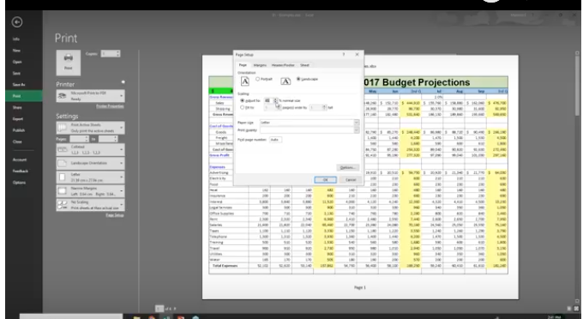This screenshot has width=583, height=319.
Task: Click the pages wide spinner
Action: coord(272,107)
